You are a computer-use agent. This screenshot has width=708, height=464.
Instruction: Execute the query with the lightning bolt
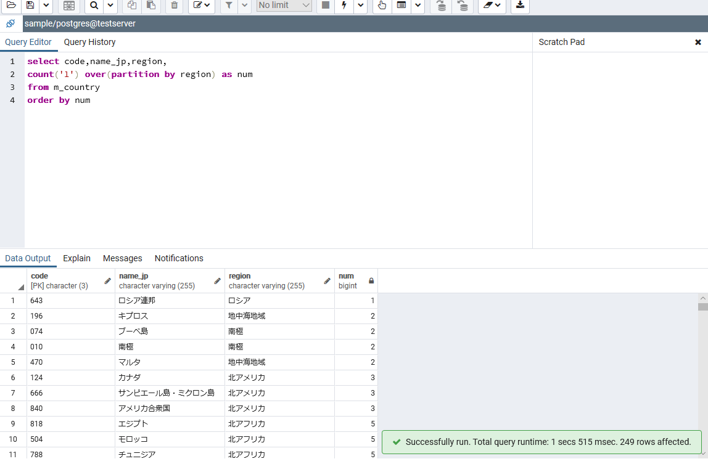pyautogui.click(x=343, y=6)
